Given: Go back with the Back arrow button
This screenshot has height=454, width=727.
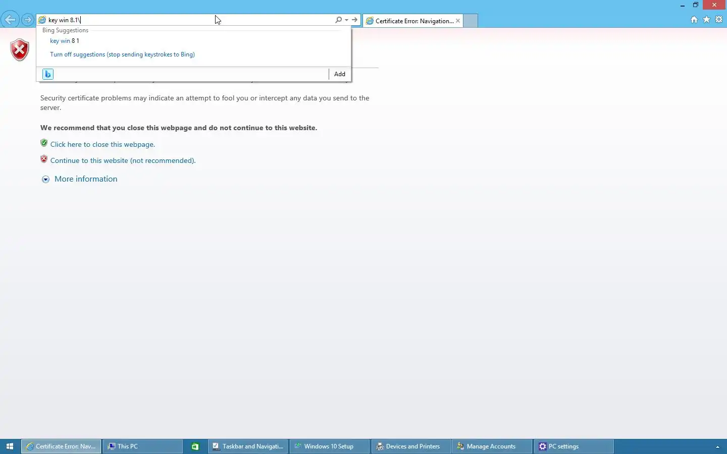Looking at the screenshot, I should point(10,20).
